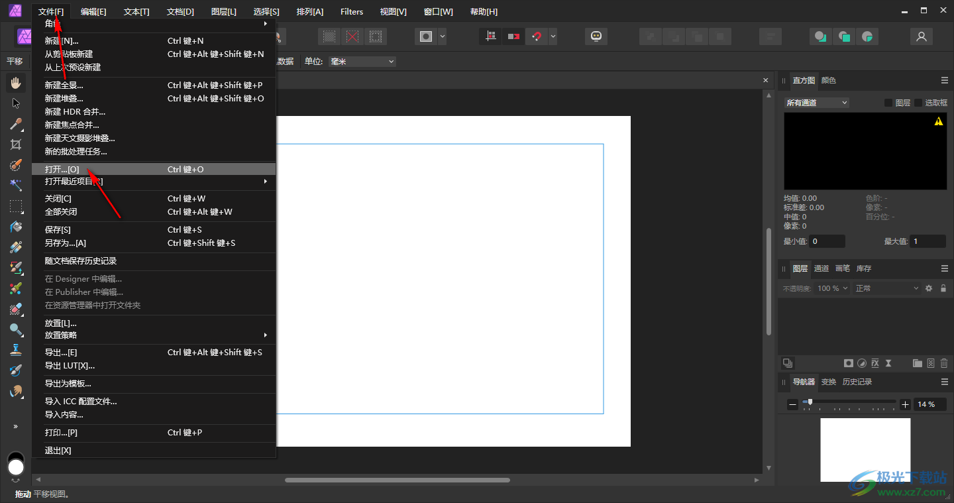Open the 所有通道 channel dropdown
This screenshot has height=503, width=954.
coord(816,103)
